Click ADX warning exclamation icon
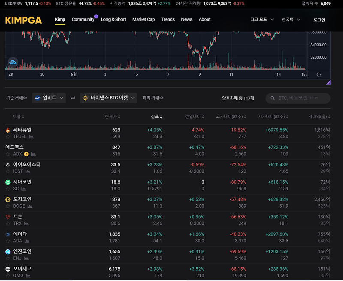This screenshot has width=343, height=281. click(x=26, y=154)
